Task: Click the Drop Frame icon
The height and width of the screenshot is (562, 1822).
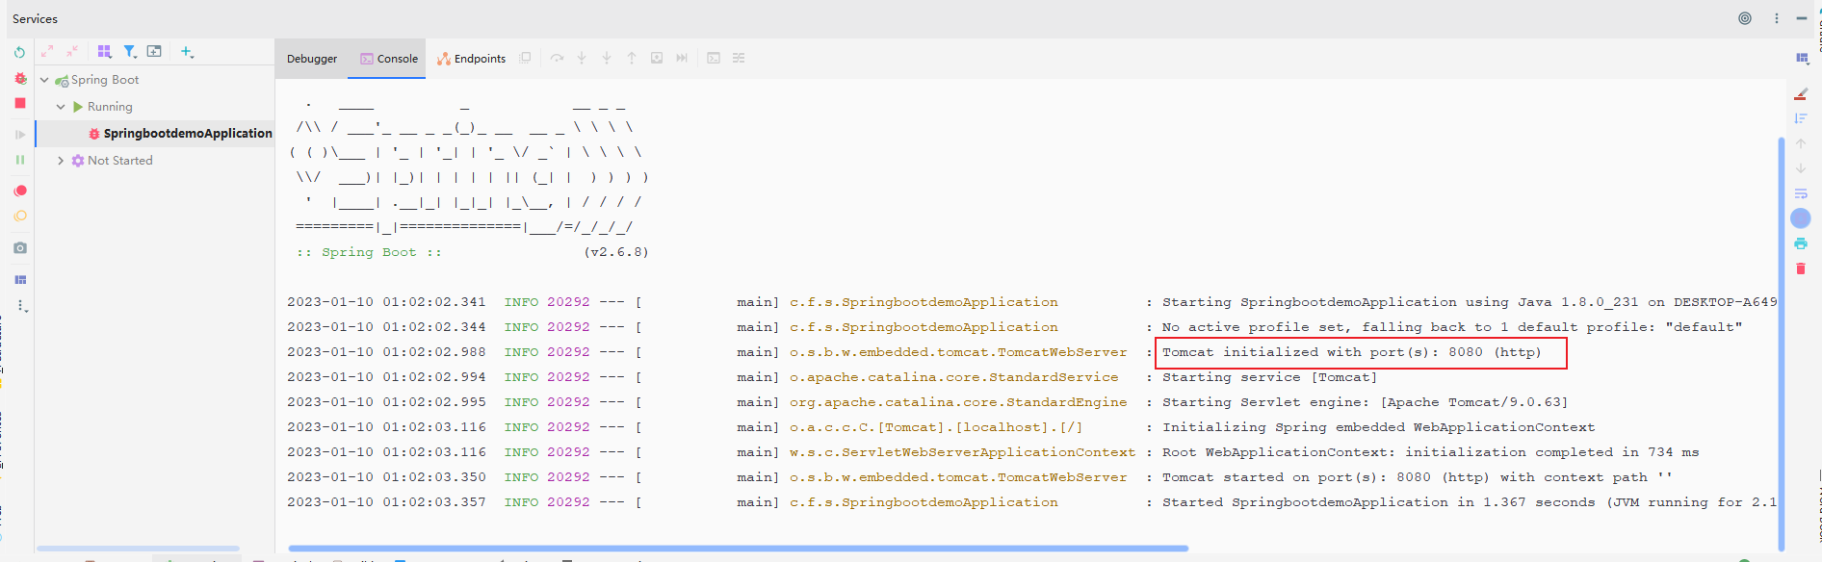Action: pos(657,58)
